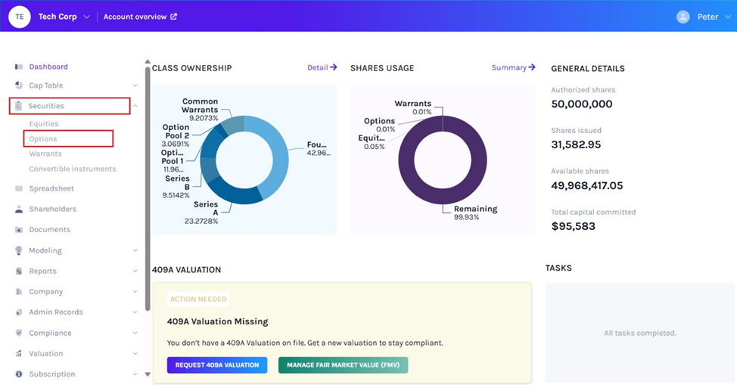Open the Tech Corp company dropdown
The width and height of the screenshot is (737, 385).
click(86, 17)
